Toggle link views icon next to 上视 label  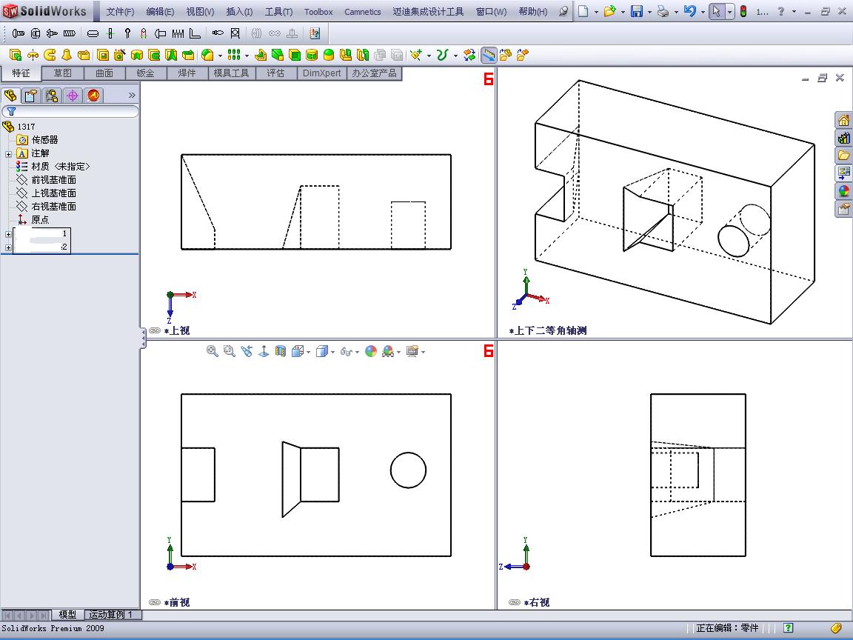tap(155, 330)
